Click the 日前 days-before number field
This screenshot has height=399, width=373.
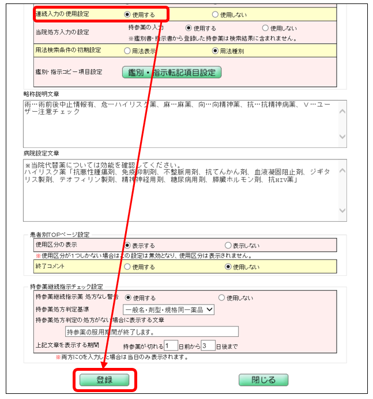coord(171,346)
